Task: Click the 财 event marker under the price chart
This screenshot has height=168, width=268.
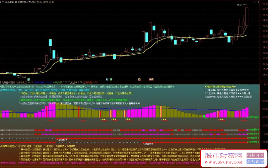Action: [107, 79]
